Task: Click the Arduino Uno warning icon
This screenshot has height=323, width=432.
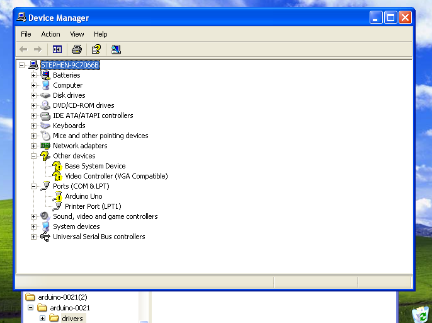Action: (x=57, y=197)
